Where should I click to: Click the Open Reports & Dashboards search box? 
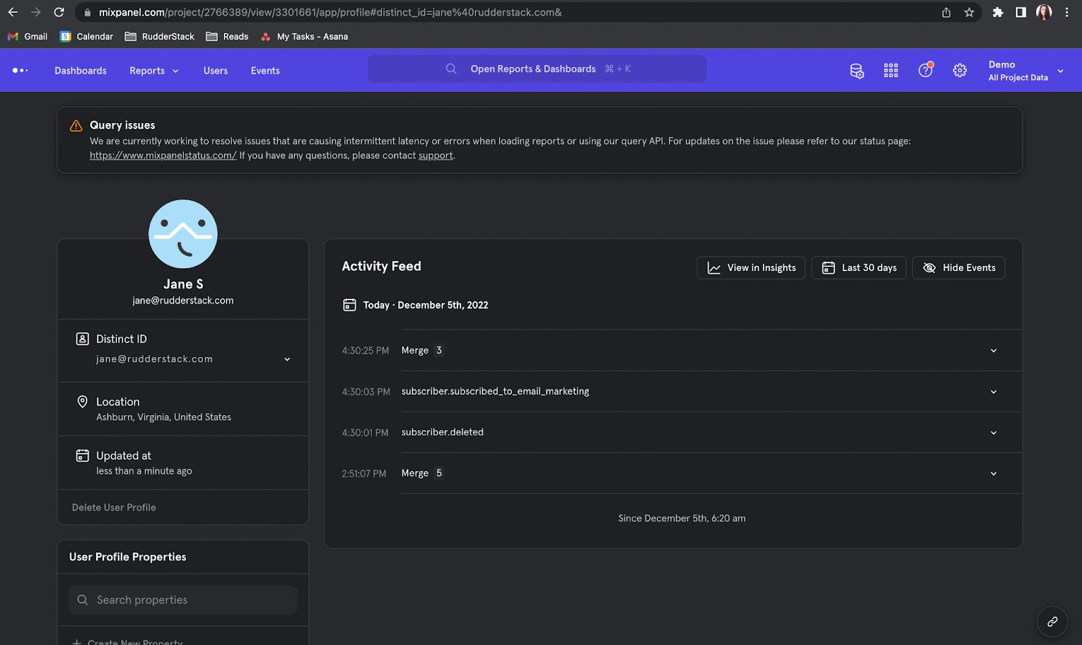(x=537, y=69)
